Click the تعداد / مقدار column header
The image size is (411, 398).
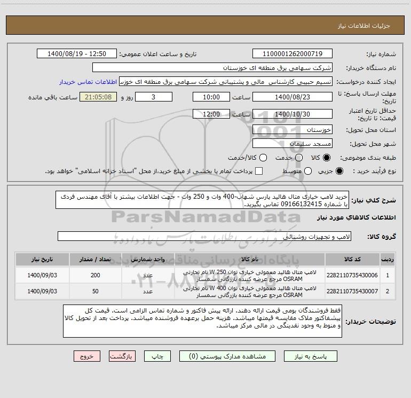(95, 259)
